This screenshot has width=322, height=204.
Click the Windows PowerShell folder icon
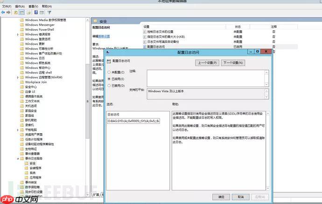click(x=22, y=29)
